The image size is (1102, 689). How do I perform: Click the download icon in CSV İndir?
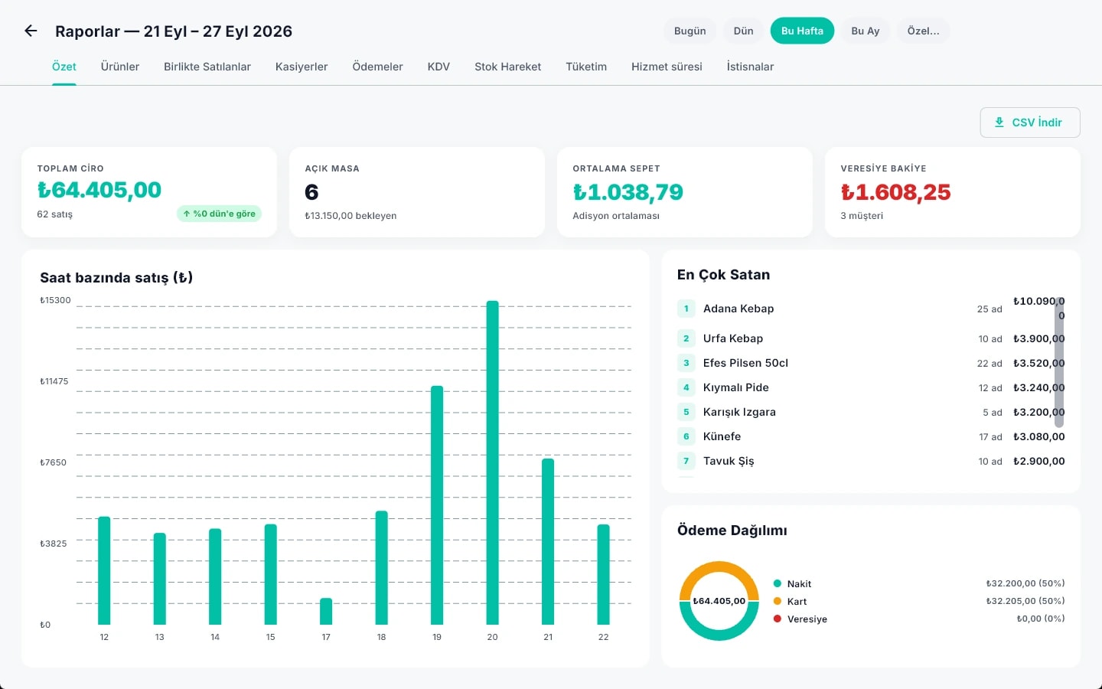[x=999, y=122]
